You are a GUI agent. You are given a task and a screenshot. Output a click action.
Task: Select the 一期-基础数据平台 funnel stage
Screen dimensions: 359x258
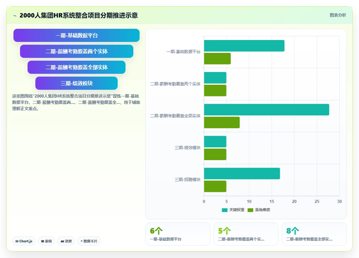(76, 35)
